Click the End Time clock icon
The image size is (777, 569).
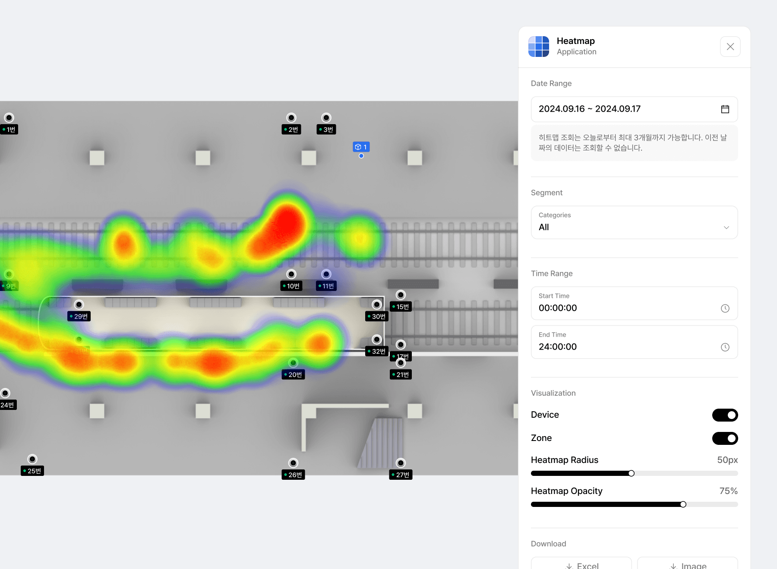point(725,347)
